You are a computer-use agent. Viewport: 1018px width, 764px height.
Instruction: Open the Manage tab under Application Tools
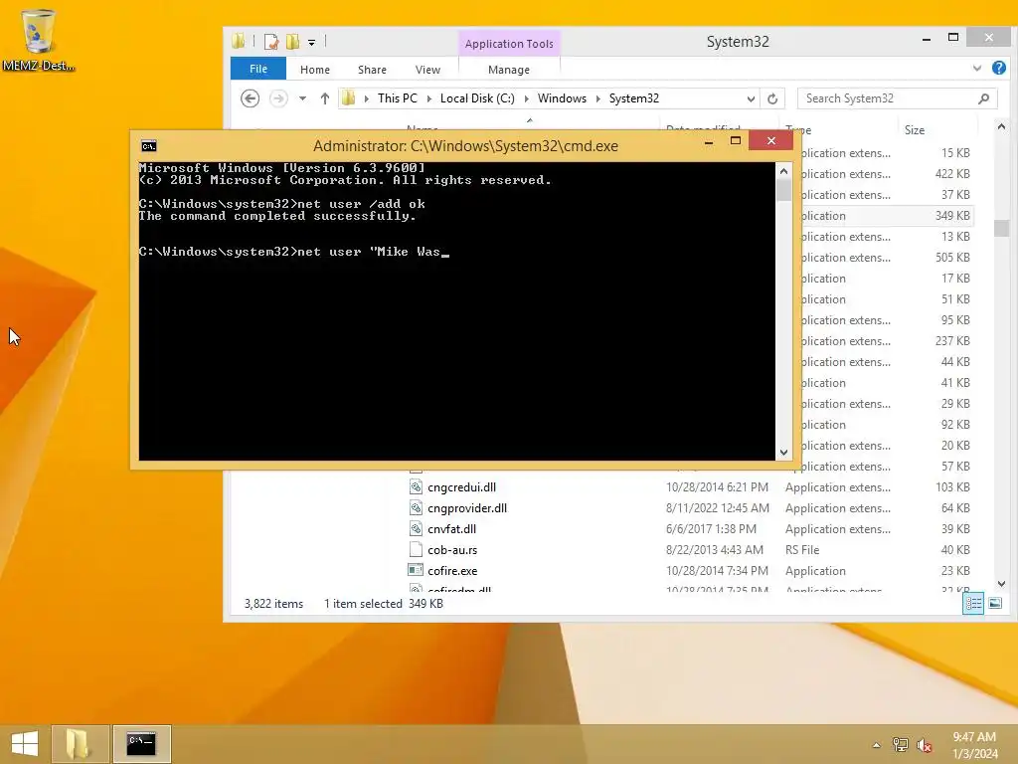pyautogui.click(x=509, y=70)
